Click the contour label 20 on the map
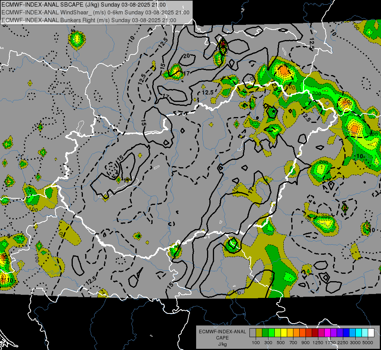 tap(186, 56)
